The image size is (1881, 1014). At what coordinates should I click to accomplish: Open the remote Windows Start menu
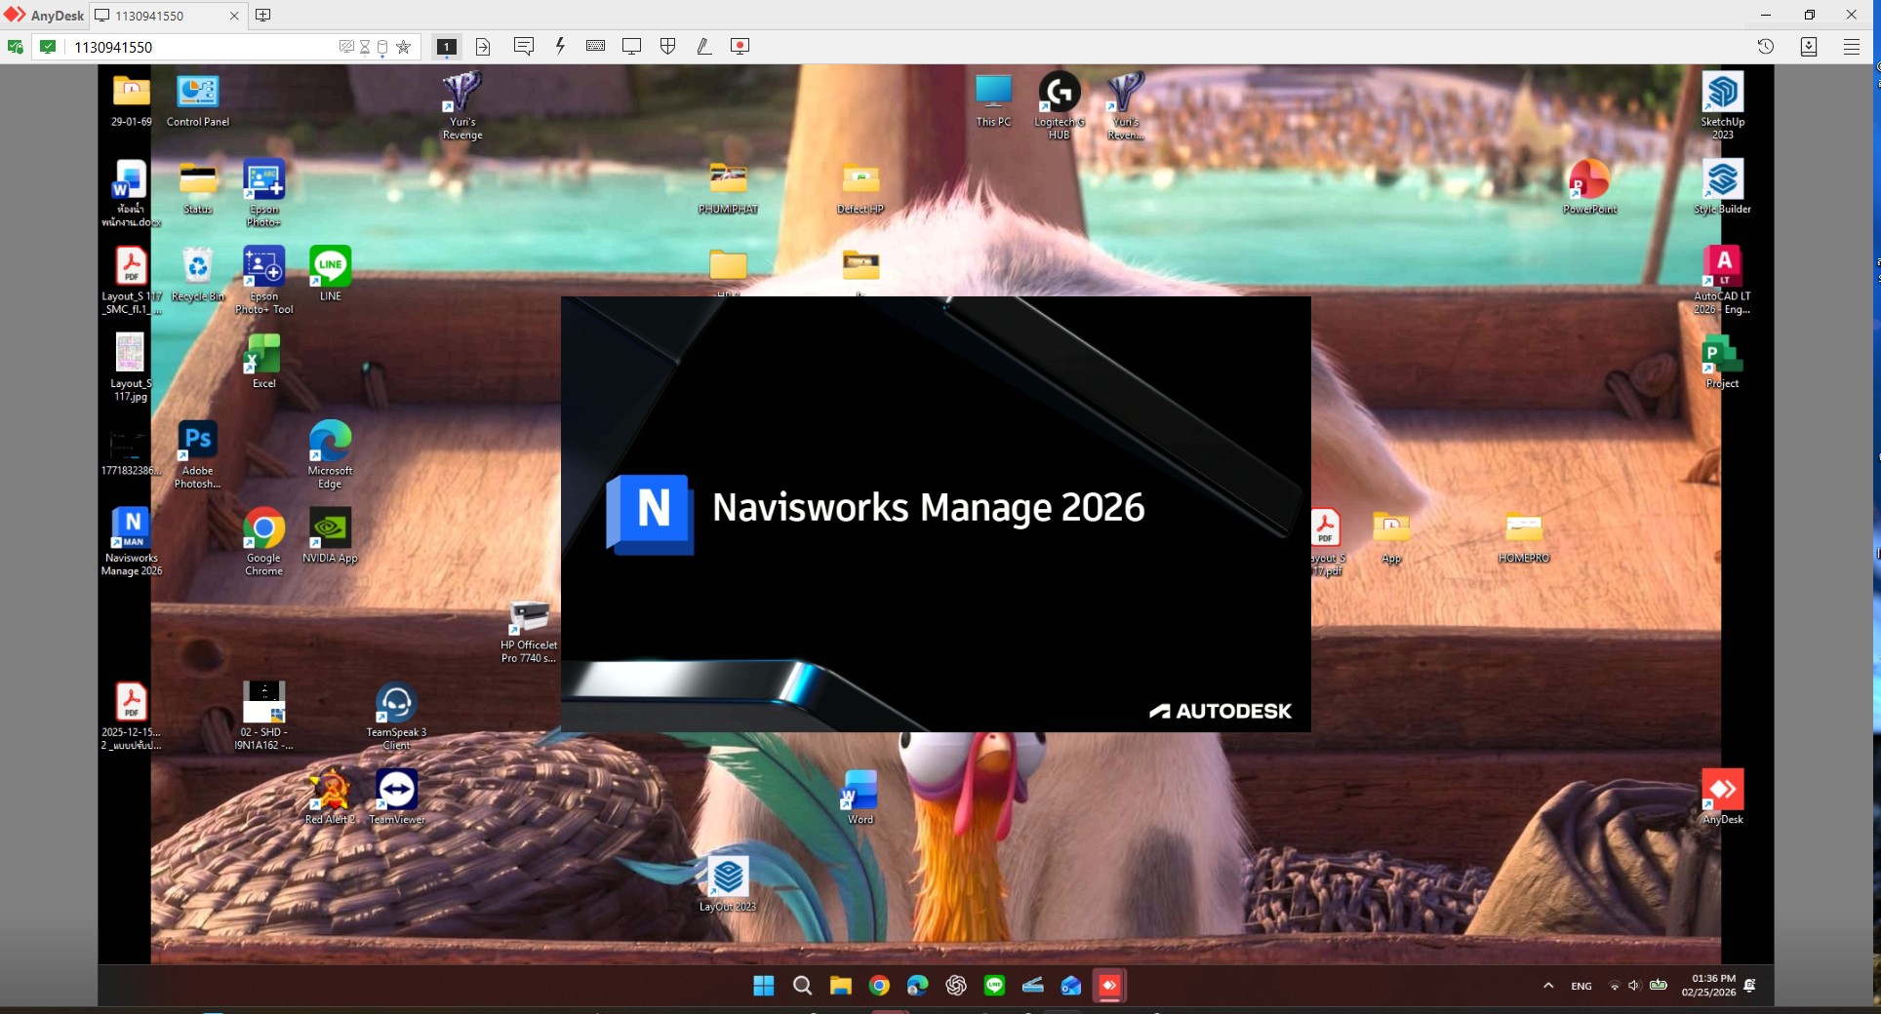764,986
